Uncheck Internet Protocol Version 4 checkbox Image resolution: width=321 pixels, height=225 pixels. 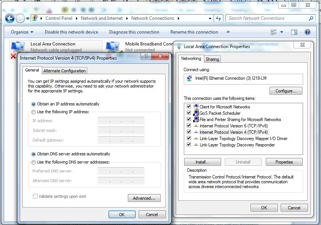pyautogui.click(x=189, y=132)
